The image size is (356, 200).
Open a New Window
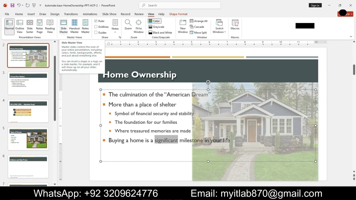coord(183,26)
